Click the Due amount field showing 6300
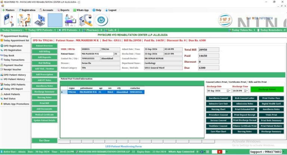Viewport: 287px width, 155px height. (209, 68)
